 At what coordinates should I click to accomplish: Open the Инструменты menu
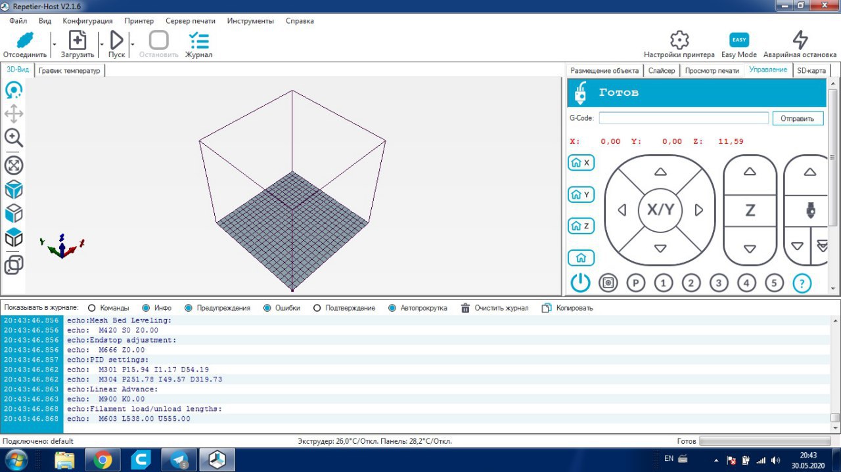click(x=250, y=21)
